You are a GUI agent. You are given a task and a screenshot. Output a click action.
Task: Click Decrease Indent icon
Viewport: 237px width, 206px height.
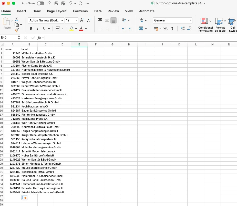[x=124, y=28]
